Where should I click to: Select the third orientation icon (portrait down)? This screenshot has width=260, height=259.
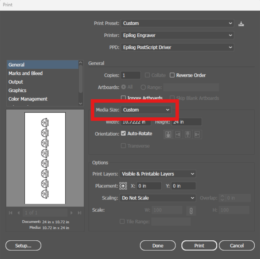(188, 134)
